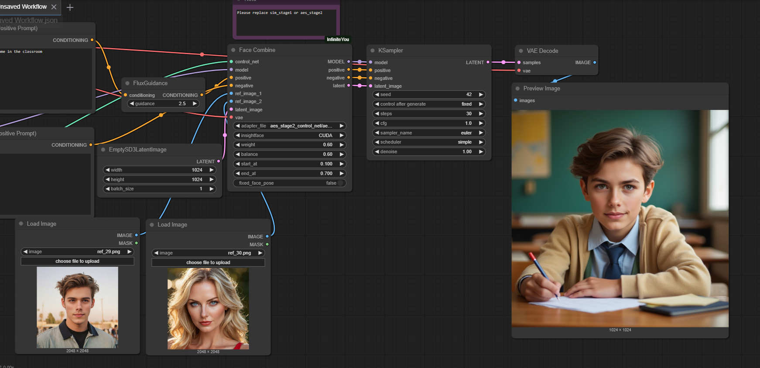Click the KSampler LATENT output connector
Screen dimensions: 760x368
tap(488, 62)
